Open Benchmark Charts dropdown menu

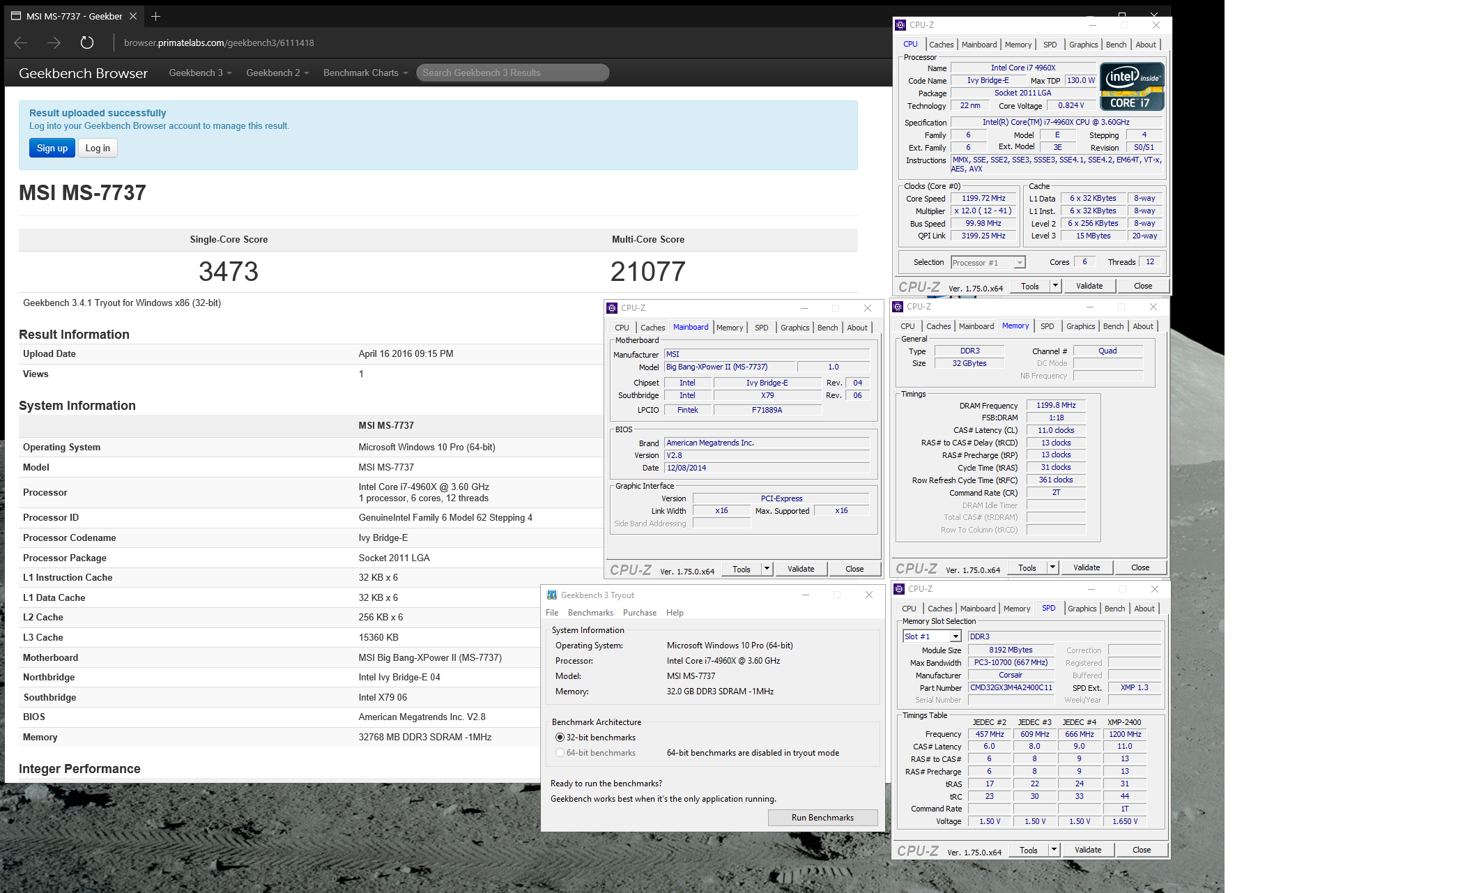tap(366, 72)
